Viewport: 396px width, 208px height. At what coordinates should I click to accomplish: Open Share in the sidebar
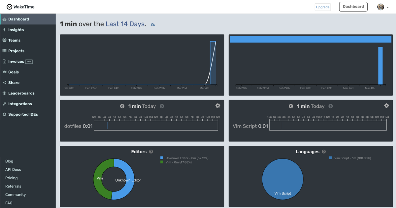(x=28, y=82)
